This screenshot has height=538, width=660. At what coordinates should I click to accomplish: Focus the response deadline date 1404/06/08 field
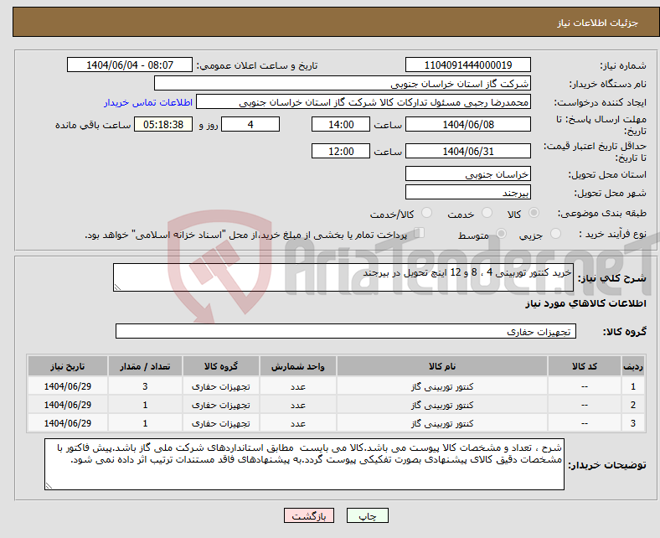click(468, 124)
